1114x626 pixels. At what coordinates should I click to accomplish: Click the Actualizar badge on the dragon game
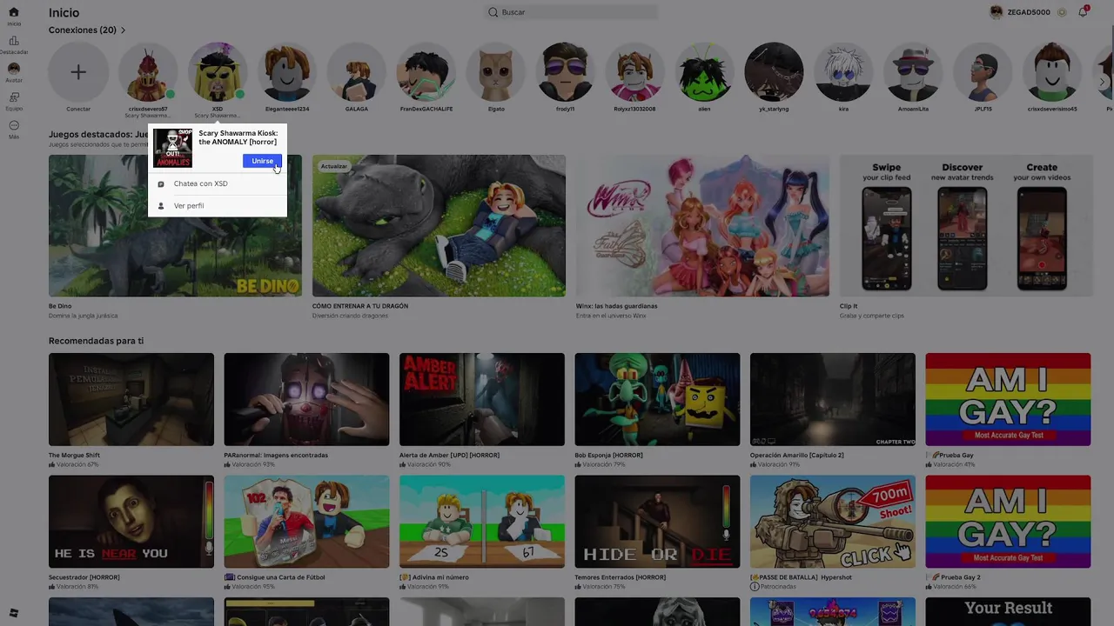pyautogui.click(x=334, y=166)
